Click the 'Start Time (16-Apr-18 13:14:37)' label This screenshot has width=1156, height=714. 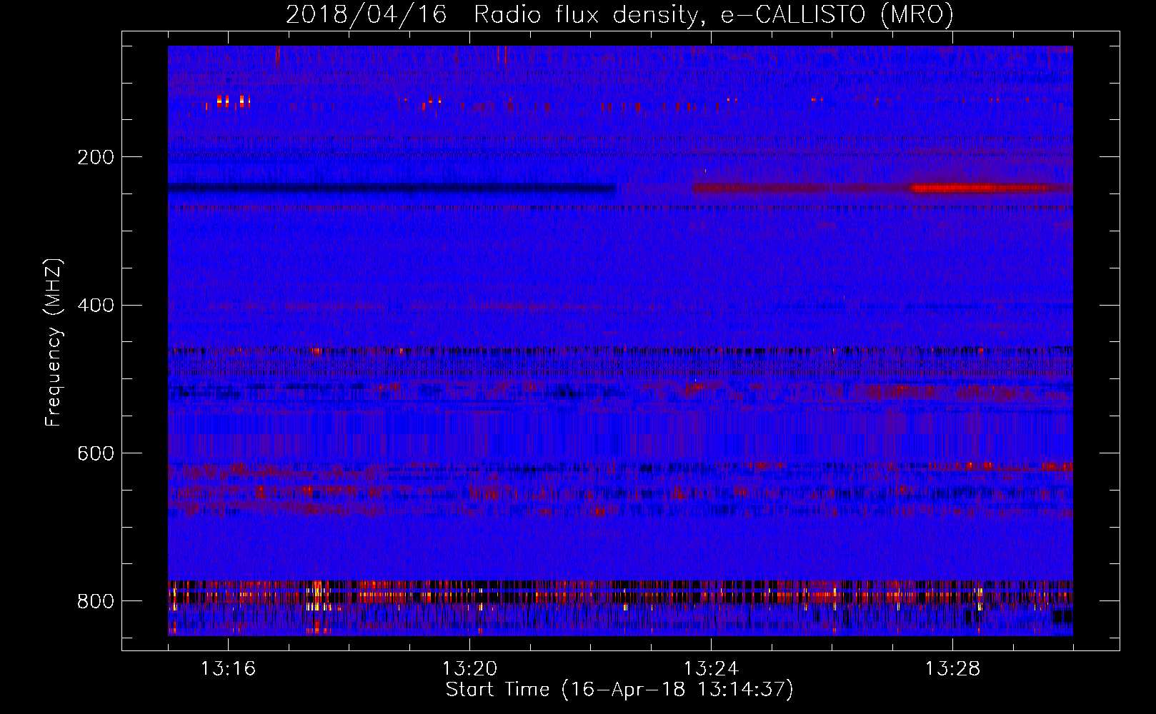[619, 690]
